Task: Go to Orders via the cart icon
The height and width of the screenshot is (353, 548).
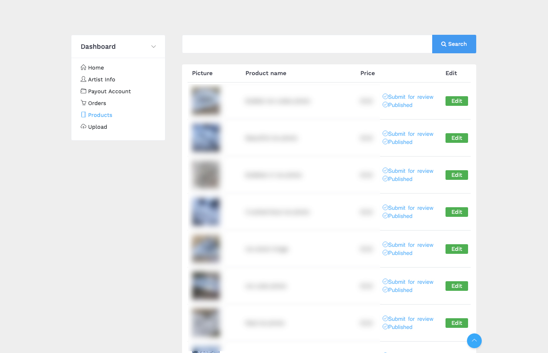Action: (83, 103)
